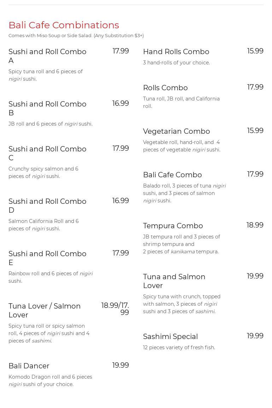Click the Bali Cafe Combinations heading
272x408 pixels.
[x=64, y=25]
